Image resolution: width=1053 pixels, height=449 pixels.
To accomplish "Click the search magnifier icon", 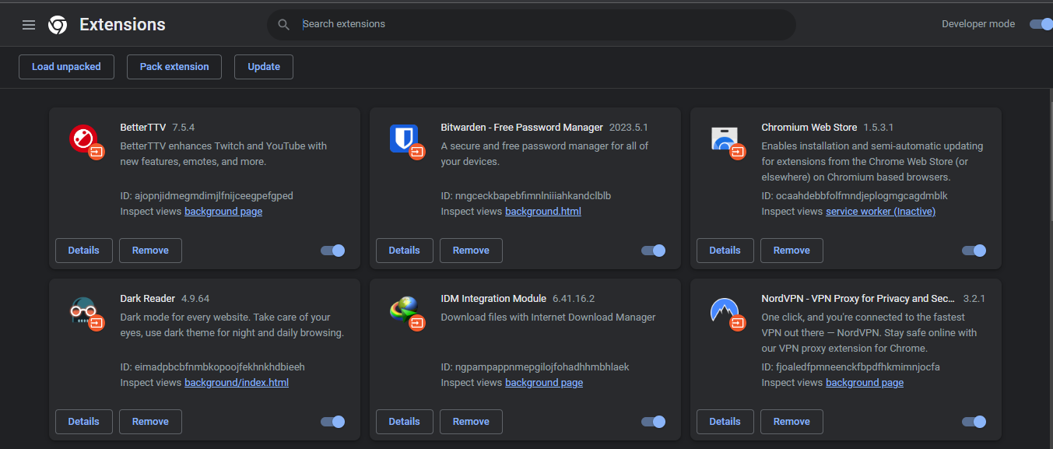I will (283, 24).
